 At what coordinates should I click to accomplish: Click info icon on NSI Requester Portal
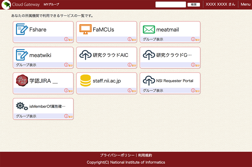click(x=193, y=90)
